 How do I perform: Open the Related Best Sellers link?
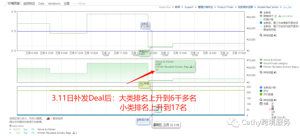tap(268, 7)
